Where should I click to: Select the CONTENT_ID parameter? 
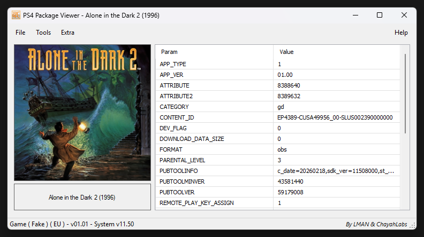[177, 117]
